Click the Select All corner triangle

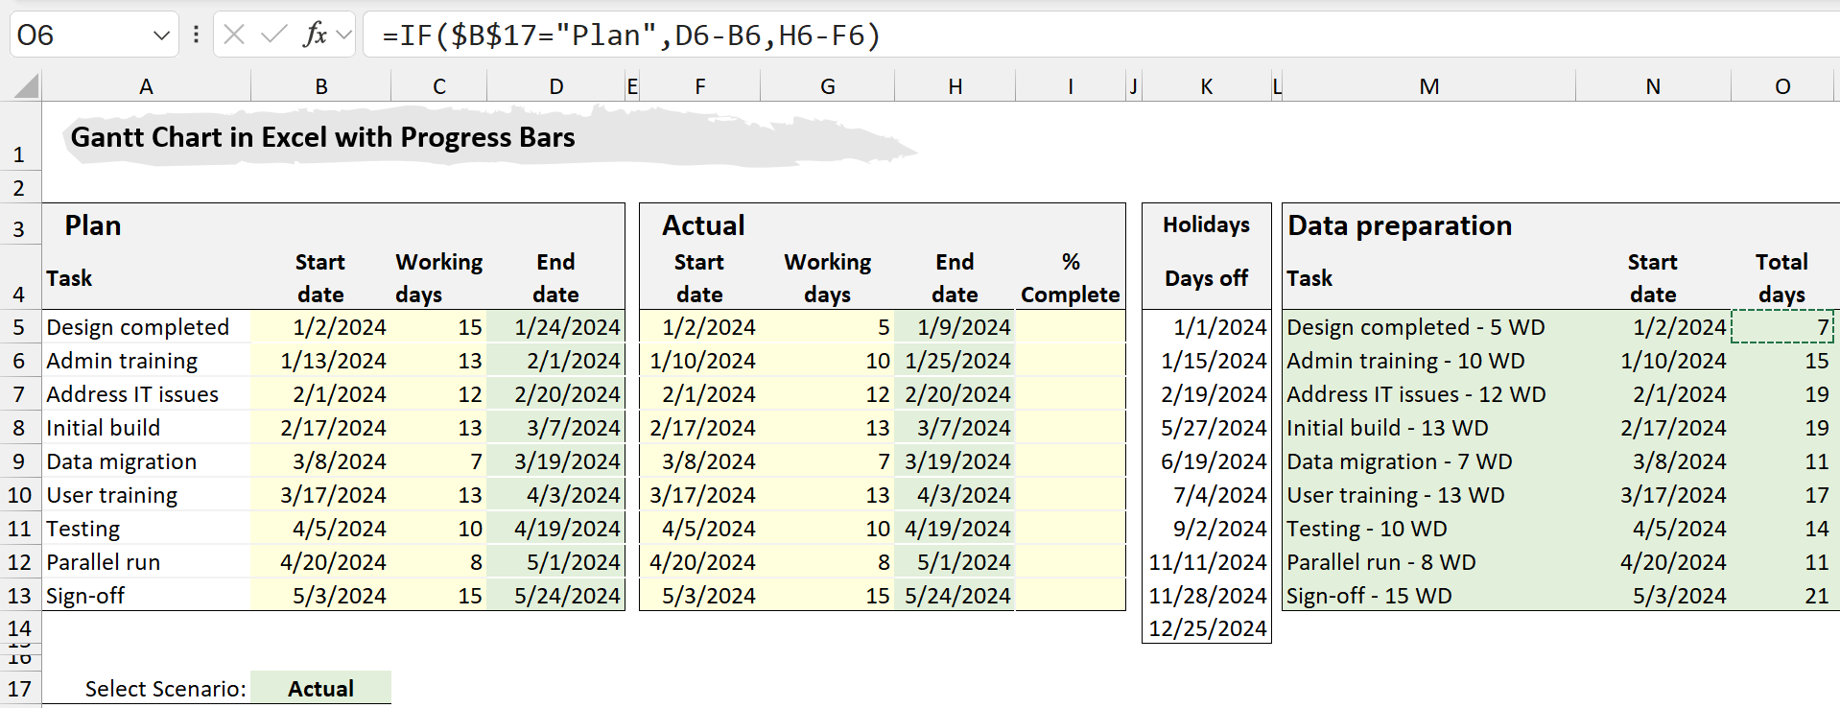pos(26,86)
